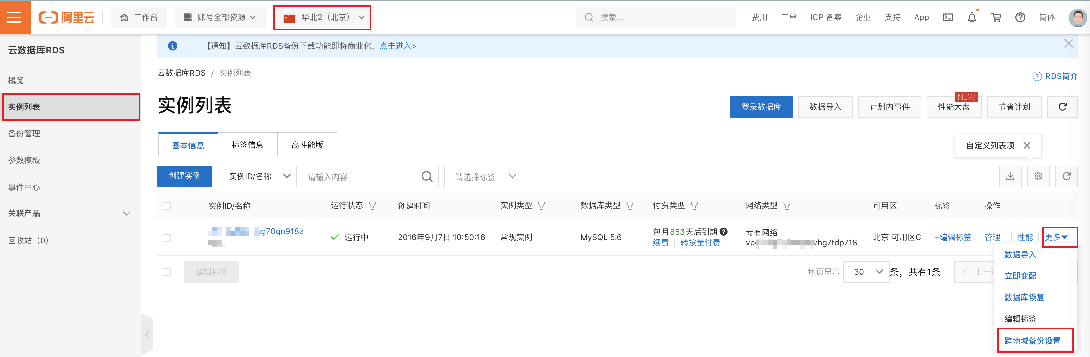
Task: Open the 更多 dropdown in the row
Action: coord(1056,237)
